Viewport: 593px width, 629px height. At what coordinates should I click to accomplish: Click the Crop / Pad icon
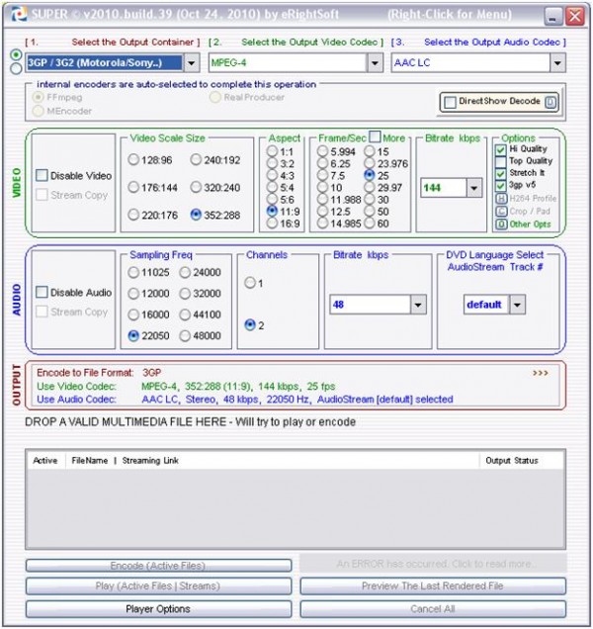(x=501, y=212)
